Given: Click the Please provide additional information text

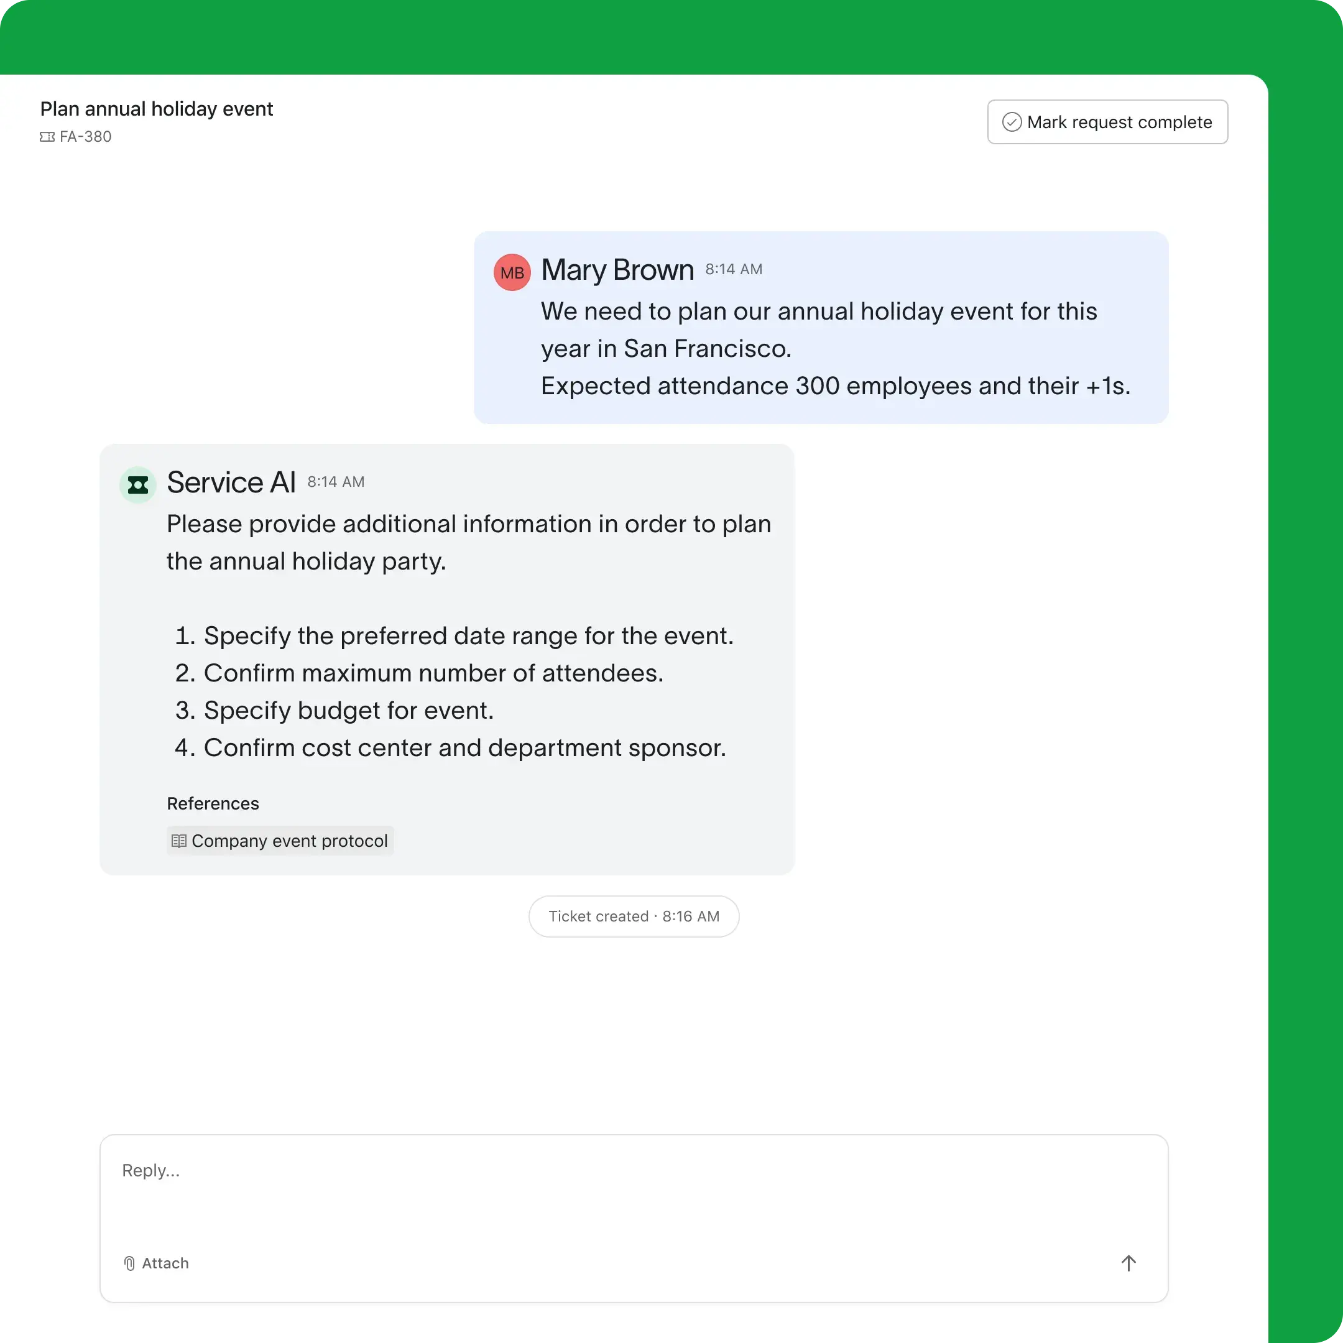Looking at the screenshot, I should (x=469, y=542).
